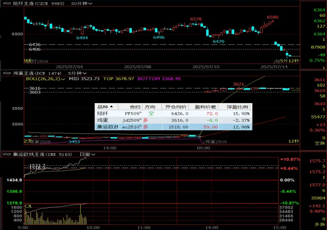Click the 3616 position line label

[x=35, y=88]
